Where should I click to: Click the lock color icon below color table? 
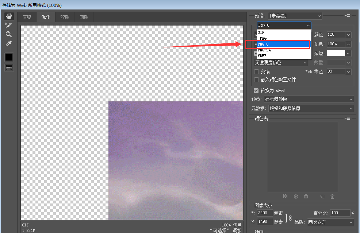[306, 196]
